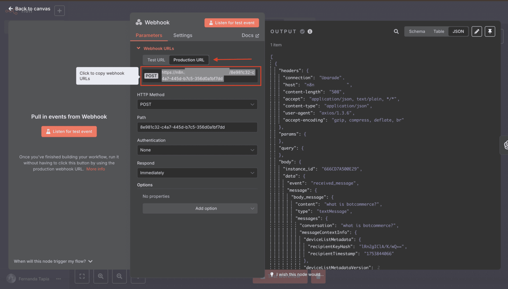Switch to Test URL toggle
The height and width of the screenshot is (289, 508).
156,60
